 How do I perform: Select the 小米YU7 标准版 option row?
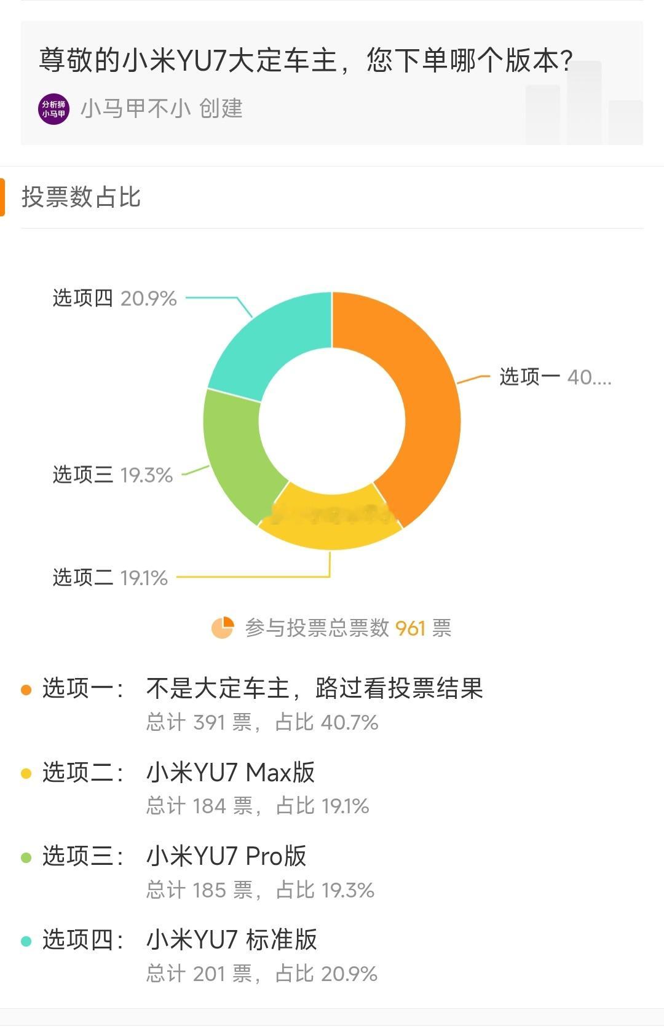point(332,956)
